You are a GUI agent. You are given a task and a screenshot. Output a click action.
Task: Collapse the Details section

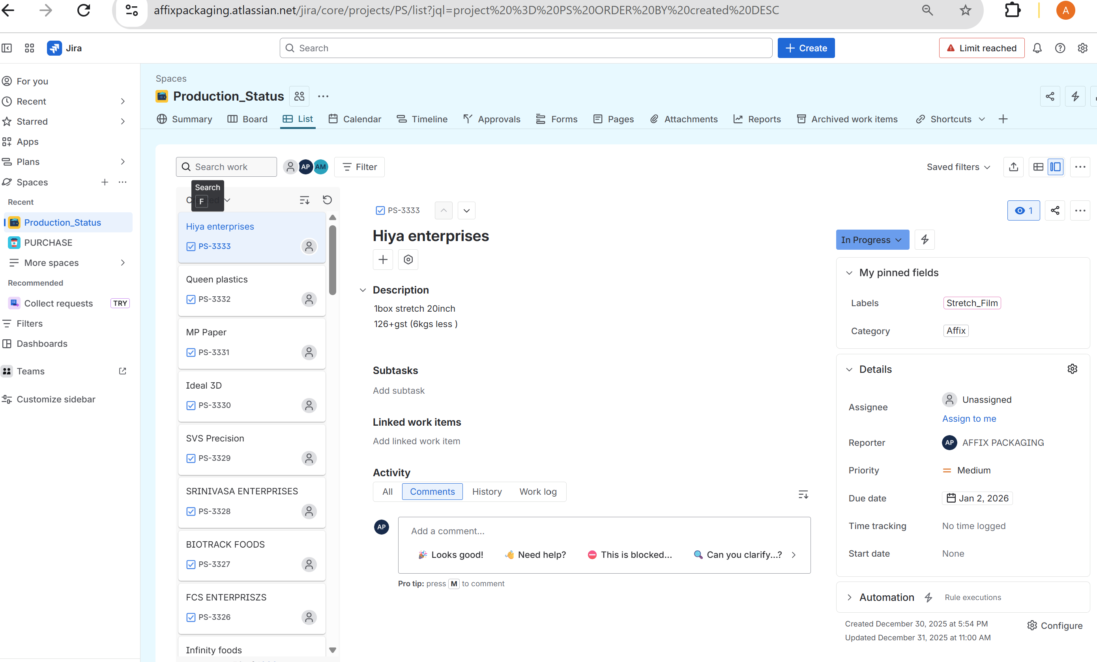click(x=849, y=370)
